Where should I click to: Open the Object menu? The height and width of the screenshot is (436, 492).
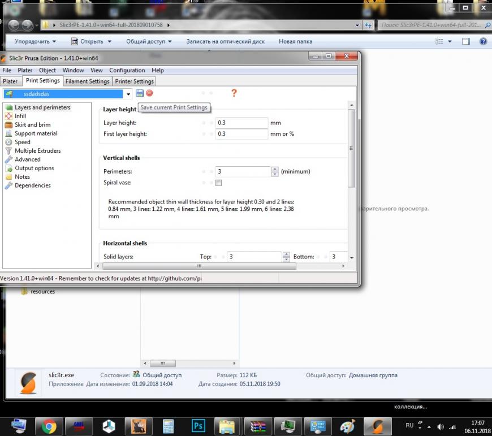pos(48,70)
